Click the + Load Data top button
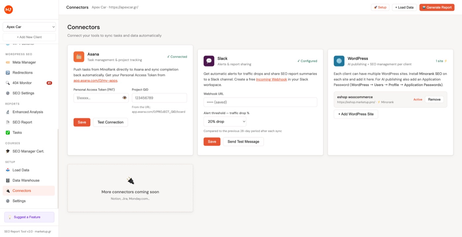 pos(404,7)
